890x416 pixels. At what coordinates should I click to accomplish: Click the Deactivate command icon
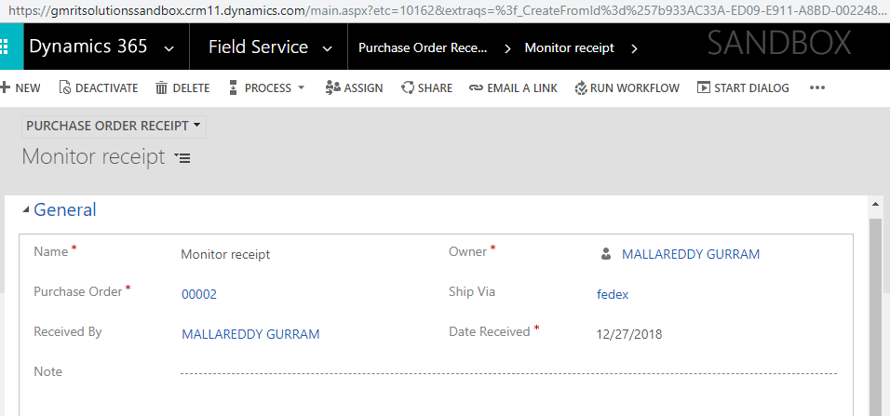(64, 88)
